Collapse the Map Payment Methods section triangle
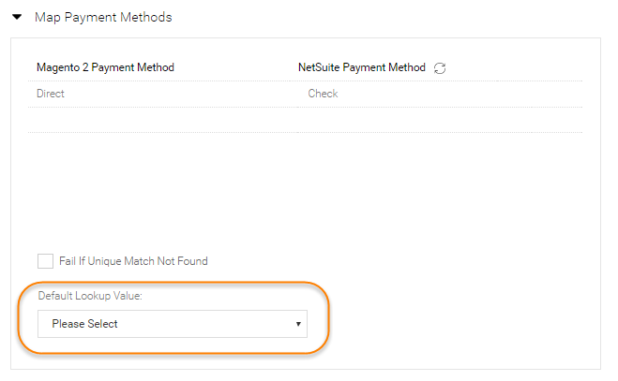This screenshot has height=381, width=618. pos(17,17)
